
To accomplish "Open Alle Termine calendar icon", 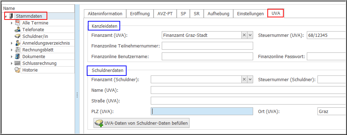I will tap(17, 23).
